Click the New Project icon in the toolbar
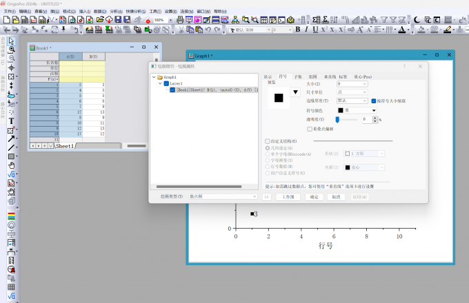This screenshot has height=303, width=469. tap(7, 20)
